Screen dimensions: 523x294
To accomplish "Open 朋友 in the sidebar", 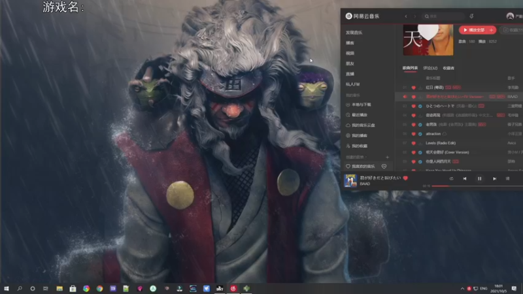I will coord(350,63).
